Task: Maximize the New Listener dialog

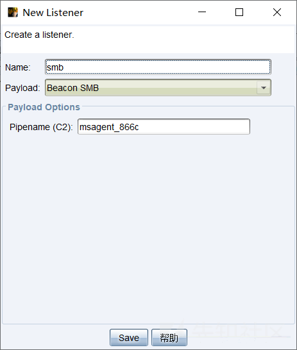Action: [239, 12]
